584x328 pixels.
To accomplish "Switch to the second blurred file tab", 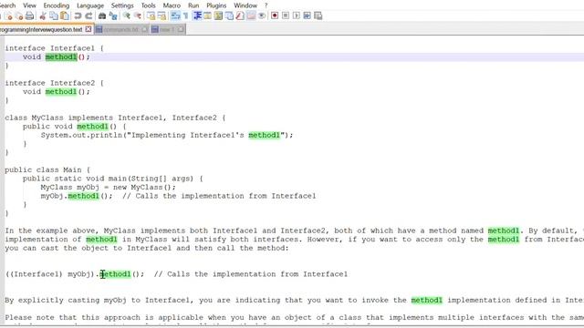I will 120,29.
